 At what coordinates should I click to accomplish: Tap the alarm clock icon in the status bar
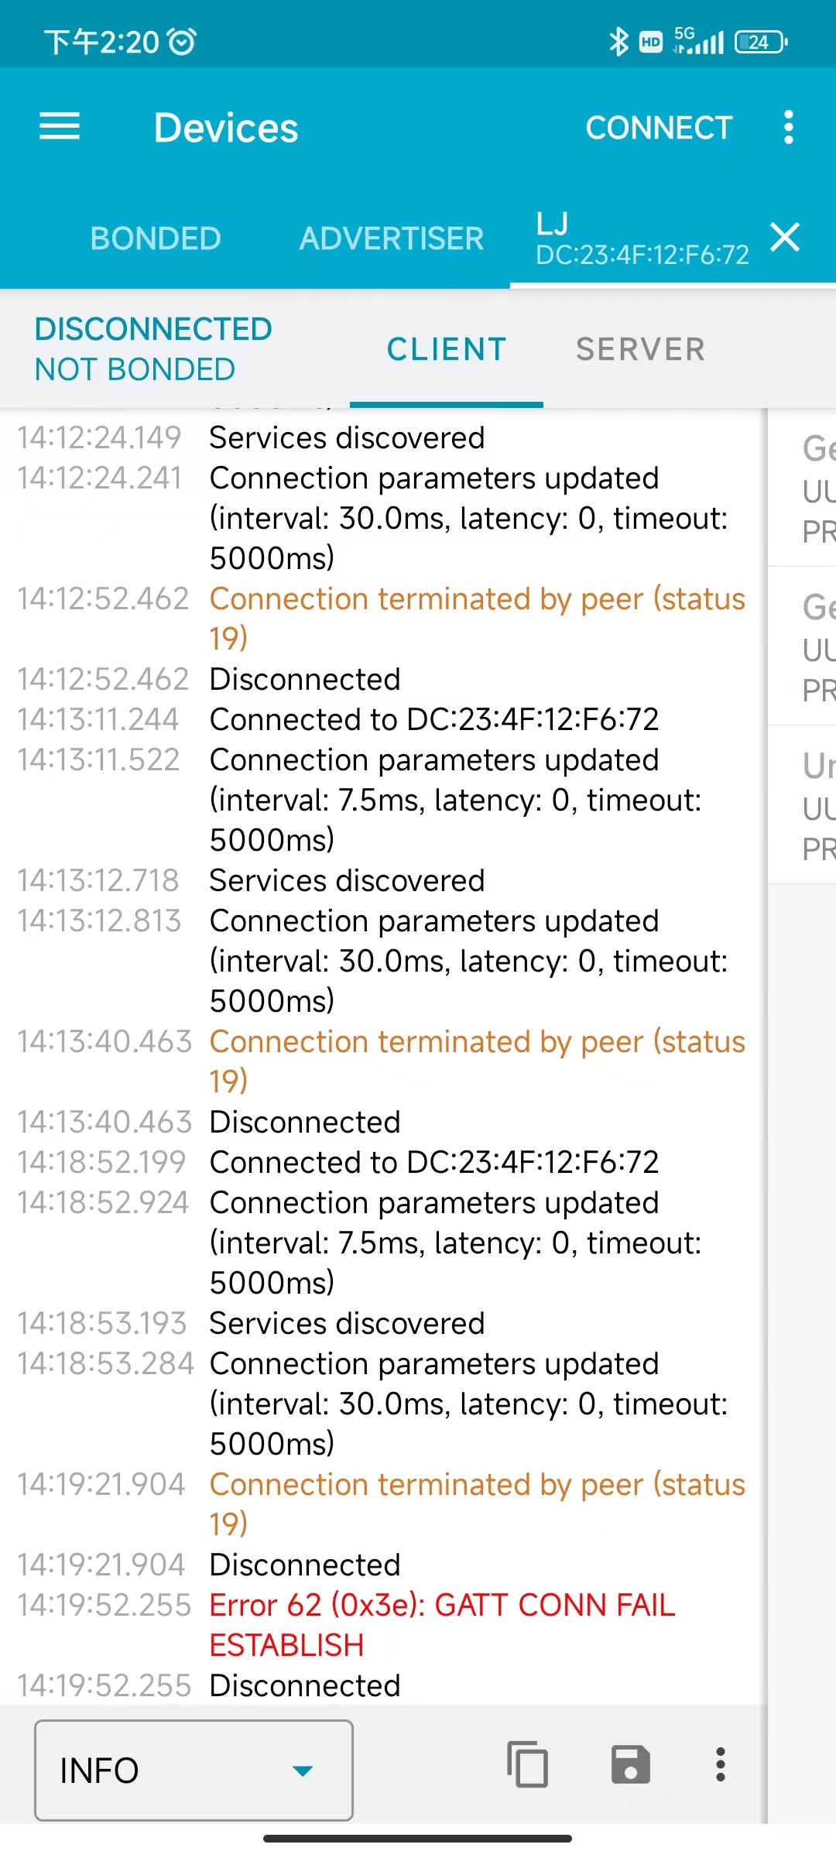point(183,41)
